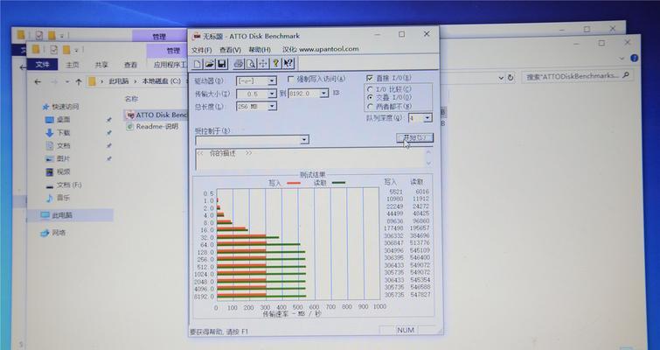Image resolution: width=660 pixels, height=350 pixels.
Task: Click the Open folder icon in ATTO toolbar
Action: click(209, 64)
